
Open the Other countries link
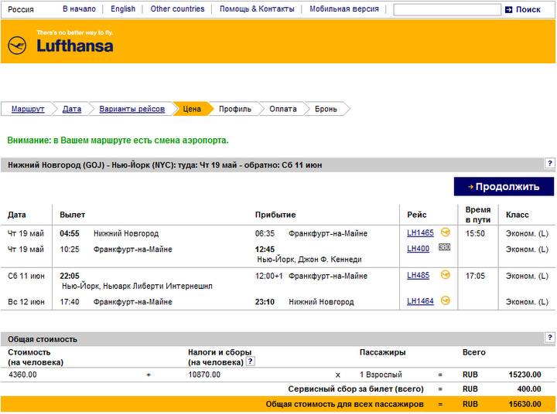[177, 8]
